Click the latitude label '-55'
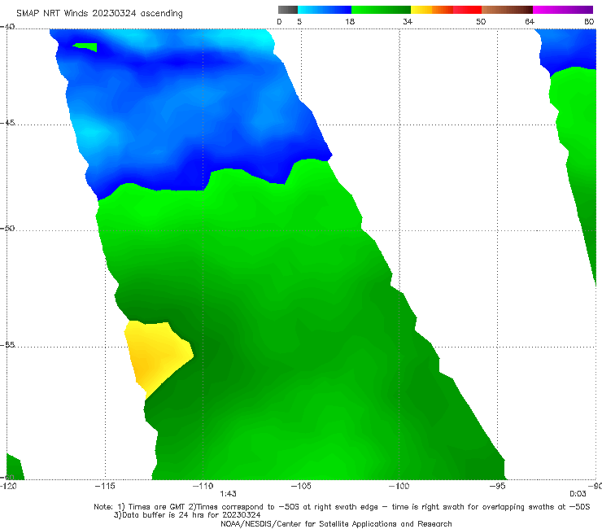Viewport: 602px width, 529px height. pyautogui.click(x=7, y=345)
